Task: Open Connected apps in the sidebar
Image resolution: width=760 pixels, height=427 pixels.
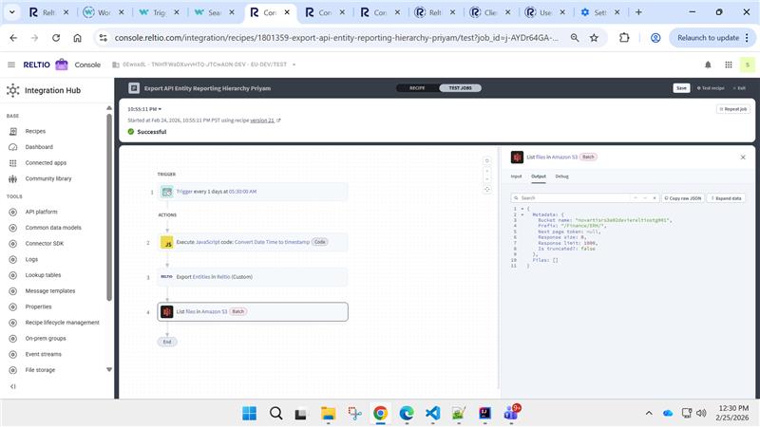Action: click(46, 163)
